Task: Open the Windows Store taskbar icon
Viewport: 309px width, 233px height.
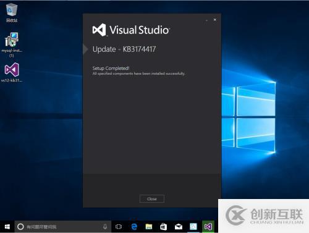Action: pyautogui.click(x=164, y=227)
